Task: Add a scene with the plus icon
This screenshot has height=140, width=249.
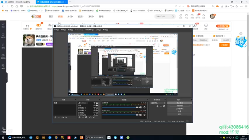Action: (55, 117)
